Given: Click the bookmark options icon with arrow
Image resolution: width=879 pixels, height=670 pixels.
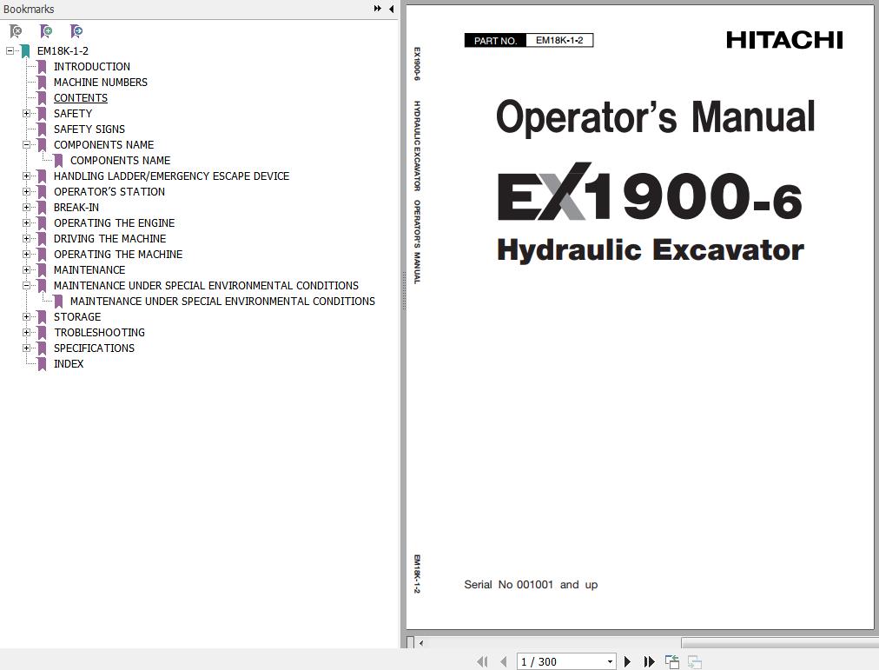Looking at the screenshot, I should pyautogui.click(x=76, y=30).
